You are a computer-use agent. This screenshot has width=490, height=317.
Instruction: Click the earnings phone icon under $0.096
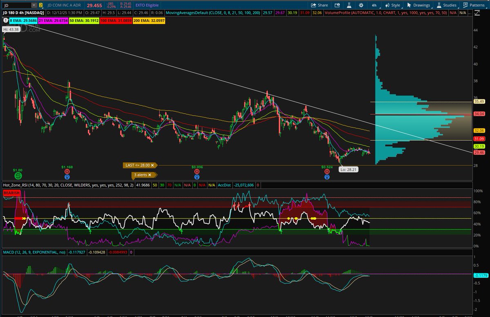point(197,172)
